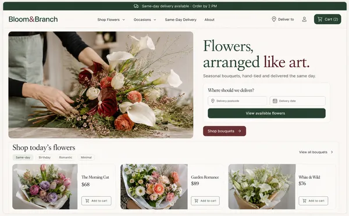Click the chevron next to View all bouquets
The image size is (349, 216).
[x=332, y=152]
